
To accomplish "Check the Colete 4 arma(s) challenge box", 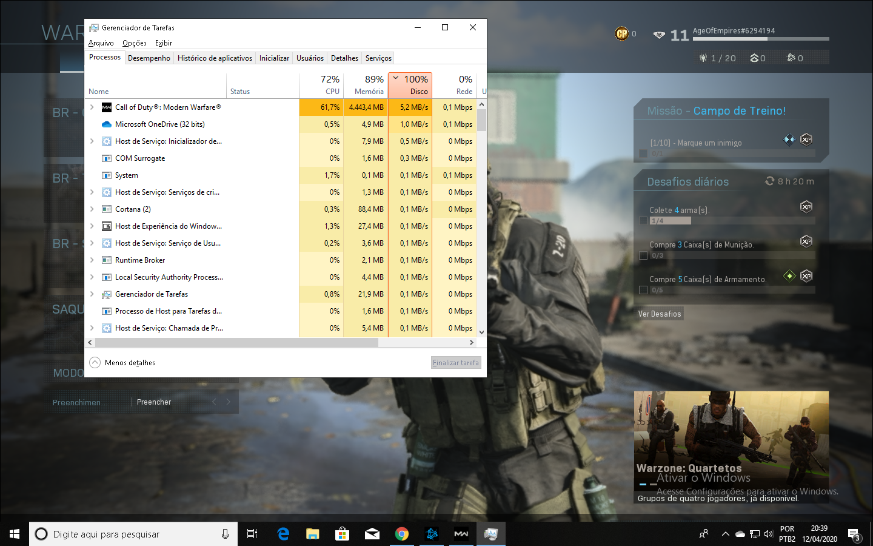I will [x=643, y=221].
